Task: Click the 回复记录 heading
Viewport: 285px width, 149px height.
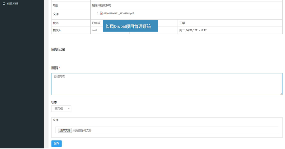Action: (x=58, y=49)
